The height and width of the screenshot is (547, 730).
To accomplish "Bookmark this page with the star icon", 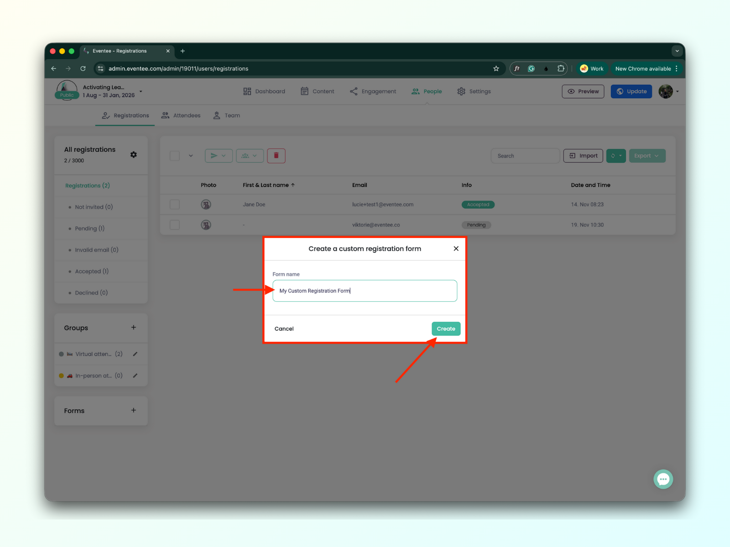I will pos(496,69).
